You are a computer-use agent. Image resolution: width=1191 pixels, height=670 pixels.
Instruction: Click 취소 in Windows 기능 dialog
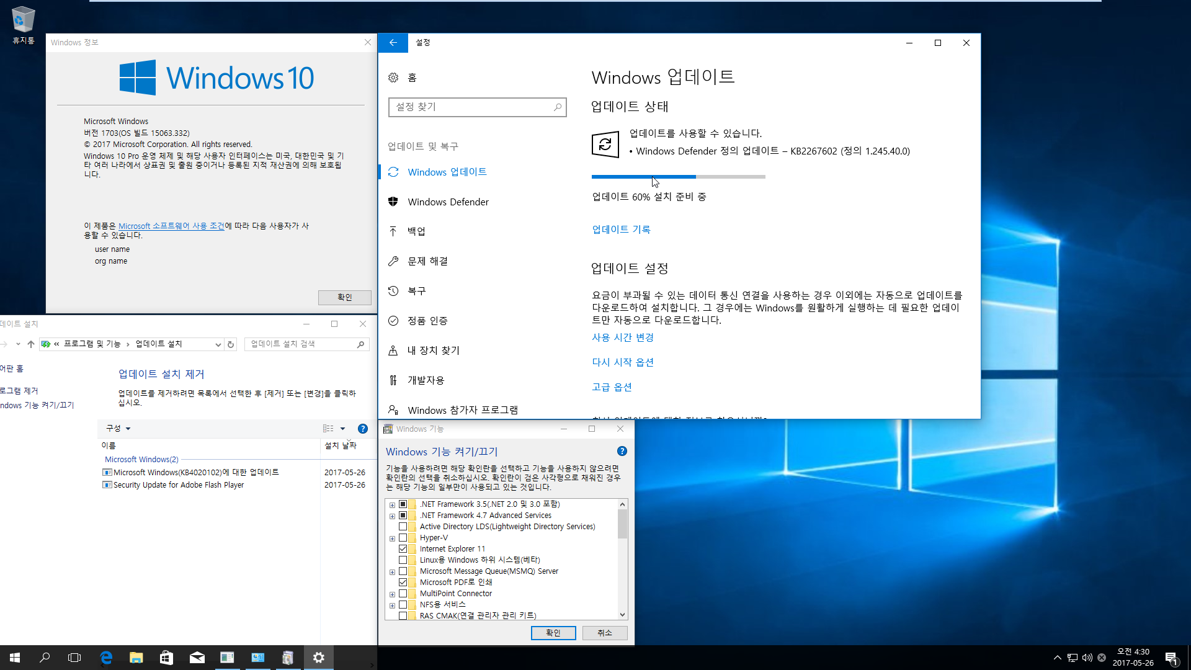point(605,633)
